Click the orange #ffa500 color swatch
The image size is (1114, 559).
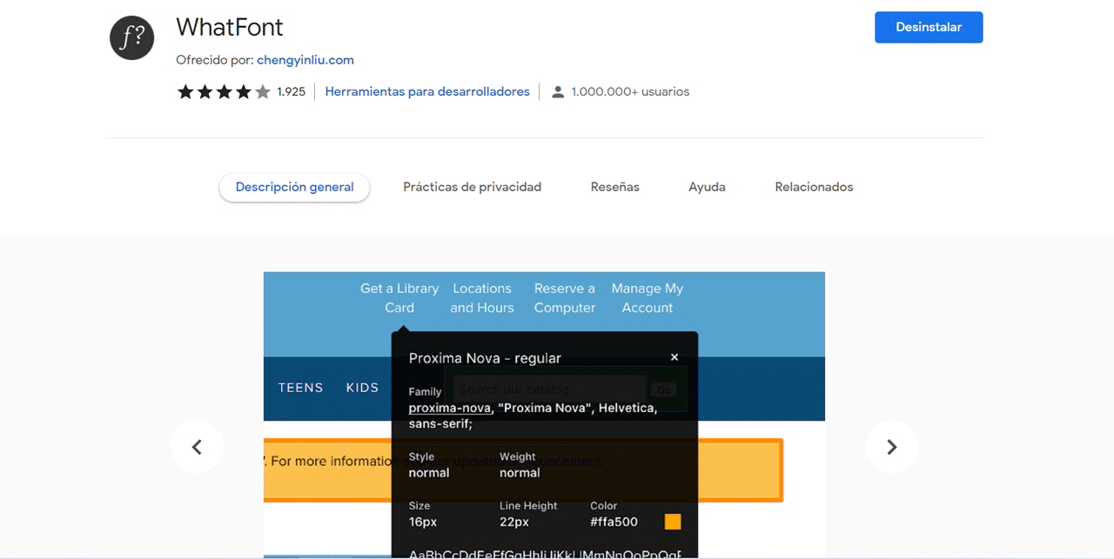[673, 522]
